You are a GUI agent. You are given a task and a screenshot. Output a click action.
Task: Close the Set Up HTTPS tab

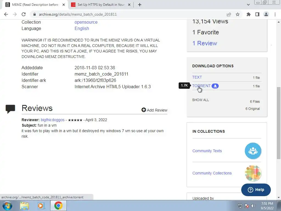click(x=129, y=5)
